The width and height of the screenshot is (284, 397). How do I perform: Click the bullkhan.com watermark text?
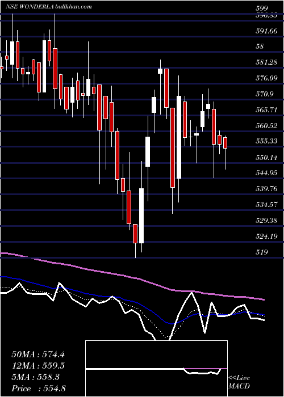(73, 7)
